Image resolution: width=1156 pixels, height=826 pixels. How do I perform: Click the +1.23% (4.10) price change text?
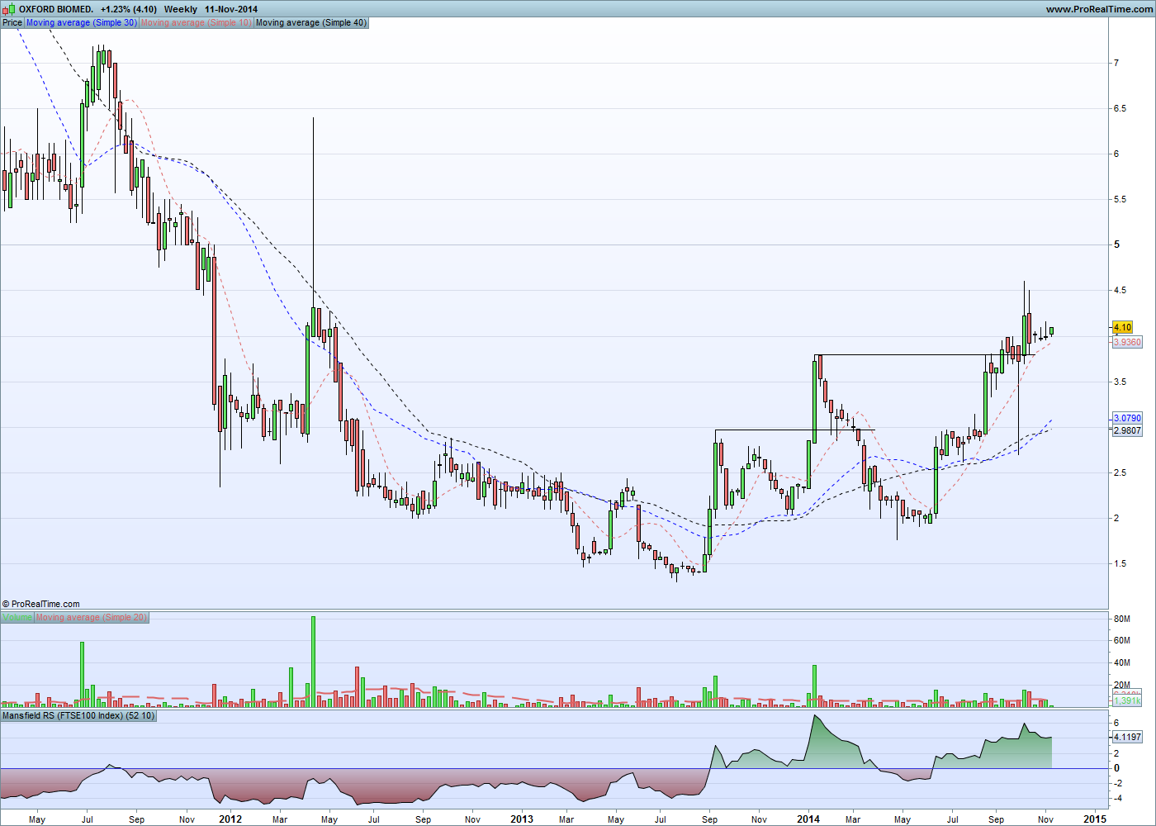pyautogui.click(x=129, y=9)
